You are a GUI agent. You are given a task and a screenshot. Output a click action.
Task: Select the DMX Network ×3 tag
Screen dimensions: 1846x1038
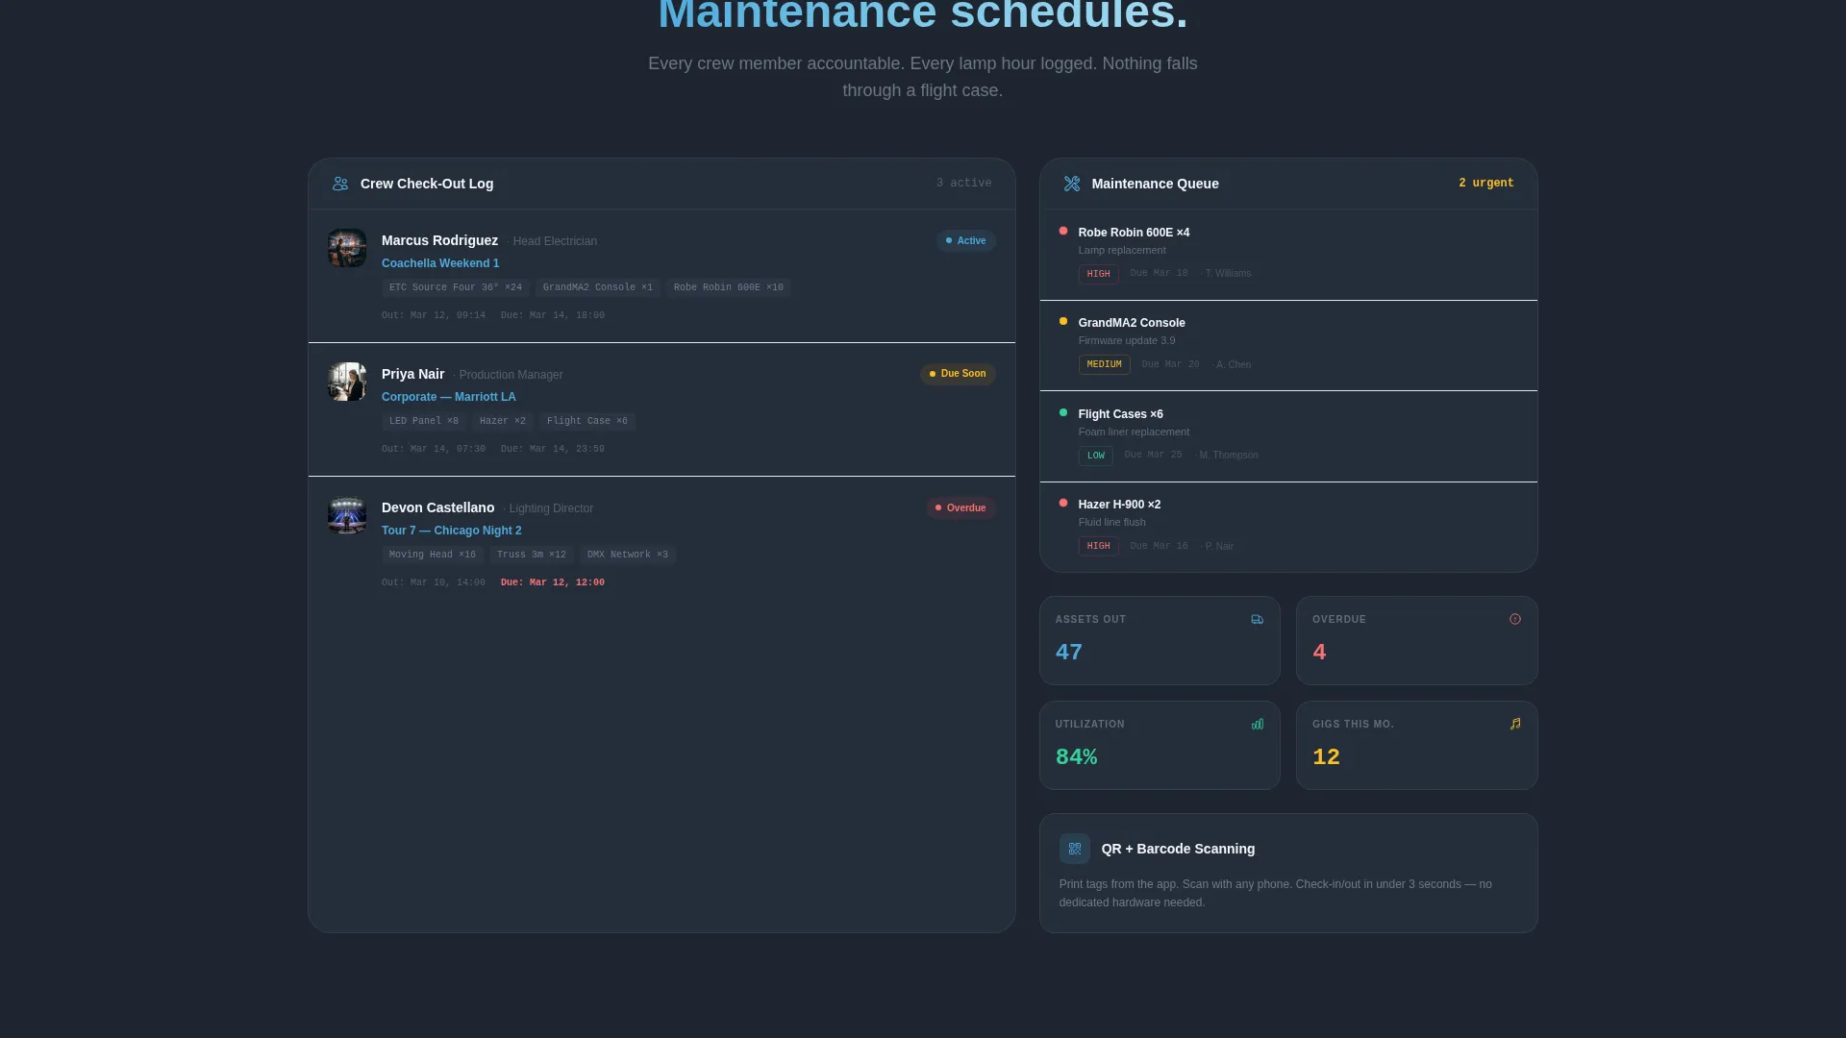pos(628,555)
